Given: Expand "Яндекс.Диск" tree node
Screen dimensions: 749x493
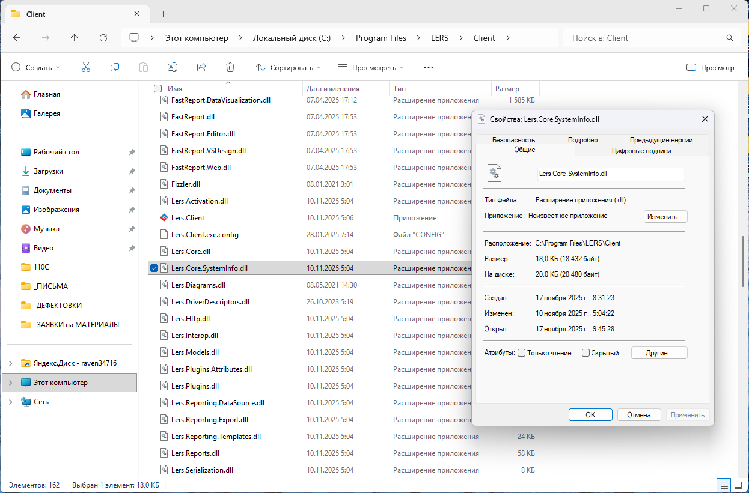Looking at the screenshot, I should click(x=11, y=363).
